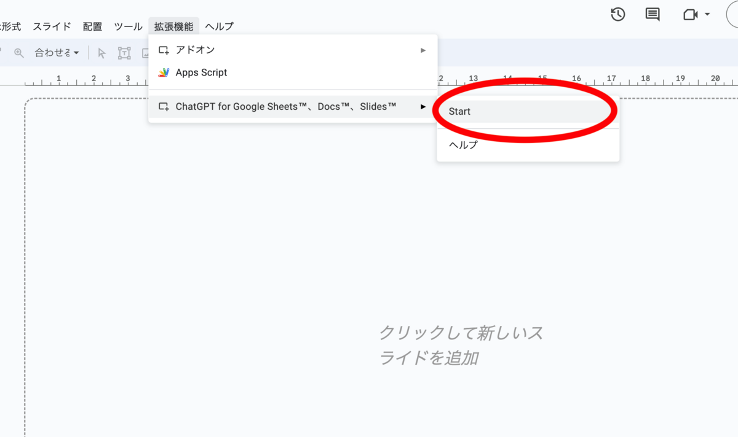
Task: Click Start in the submenu
Action: coord(528,112)
